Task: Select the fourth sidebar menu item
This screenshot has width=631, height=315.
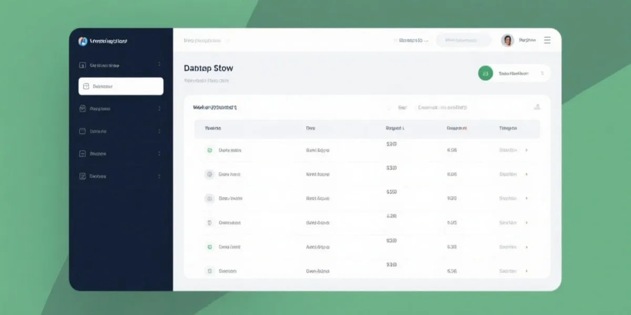Action: pos(98,131)
